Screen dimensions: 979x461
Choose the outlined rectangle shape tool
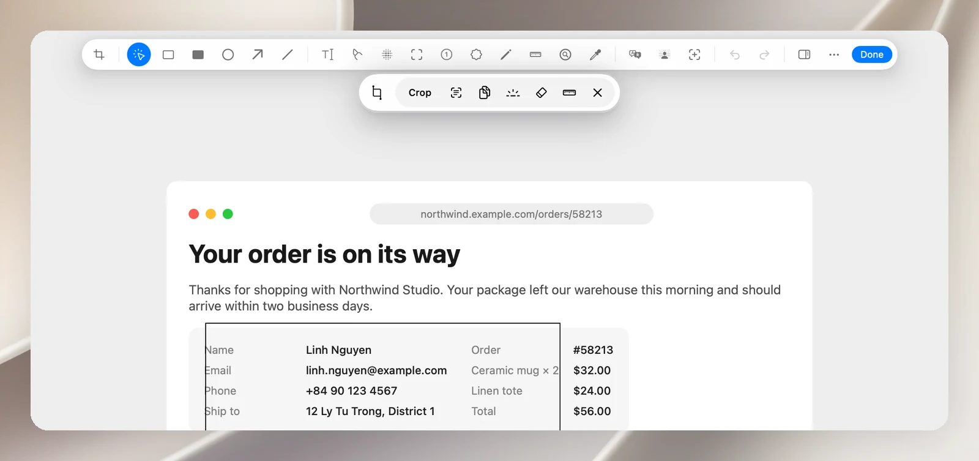168,54
